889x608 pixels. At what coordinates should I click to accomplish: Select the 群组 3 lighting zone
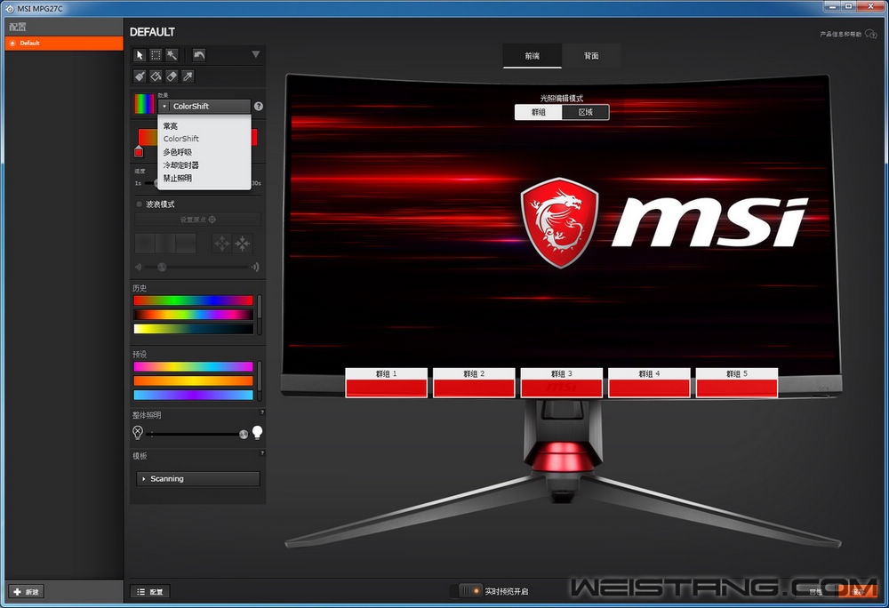(561, 383)
